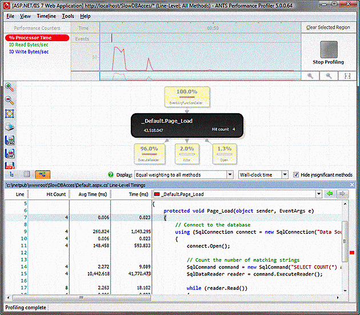
Task: Select the 1.3% Open node
Action: pos(225,154)
